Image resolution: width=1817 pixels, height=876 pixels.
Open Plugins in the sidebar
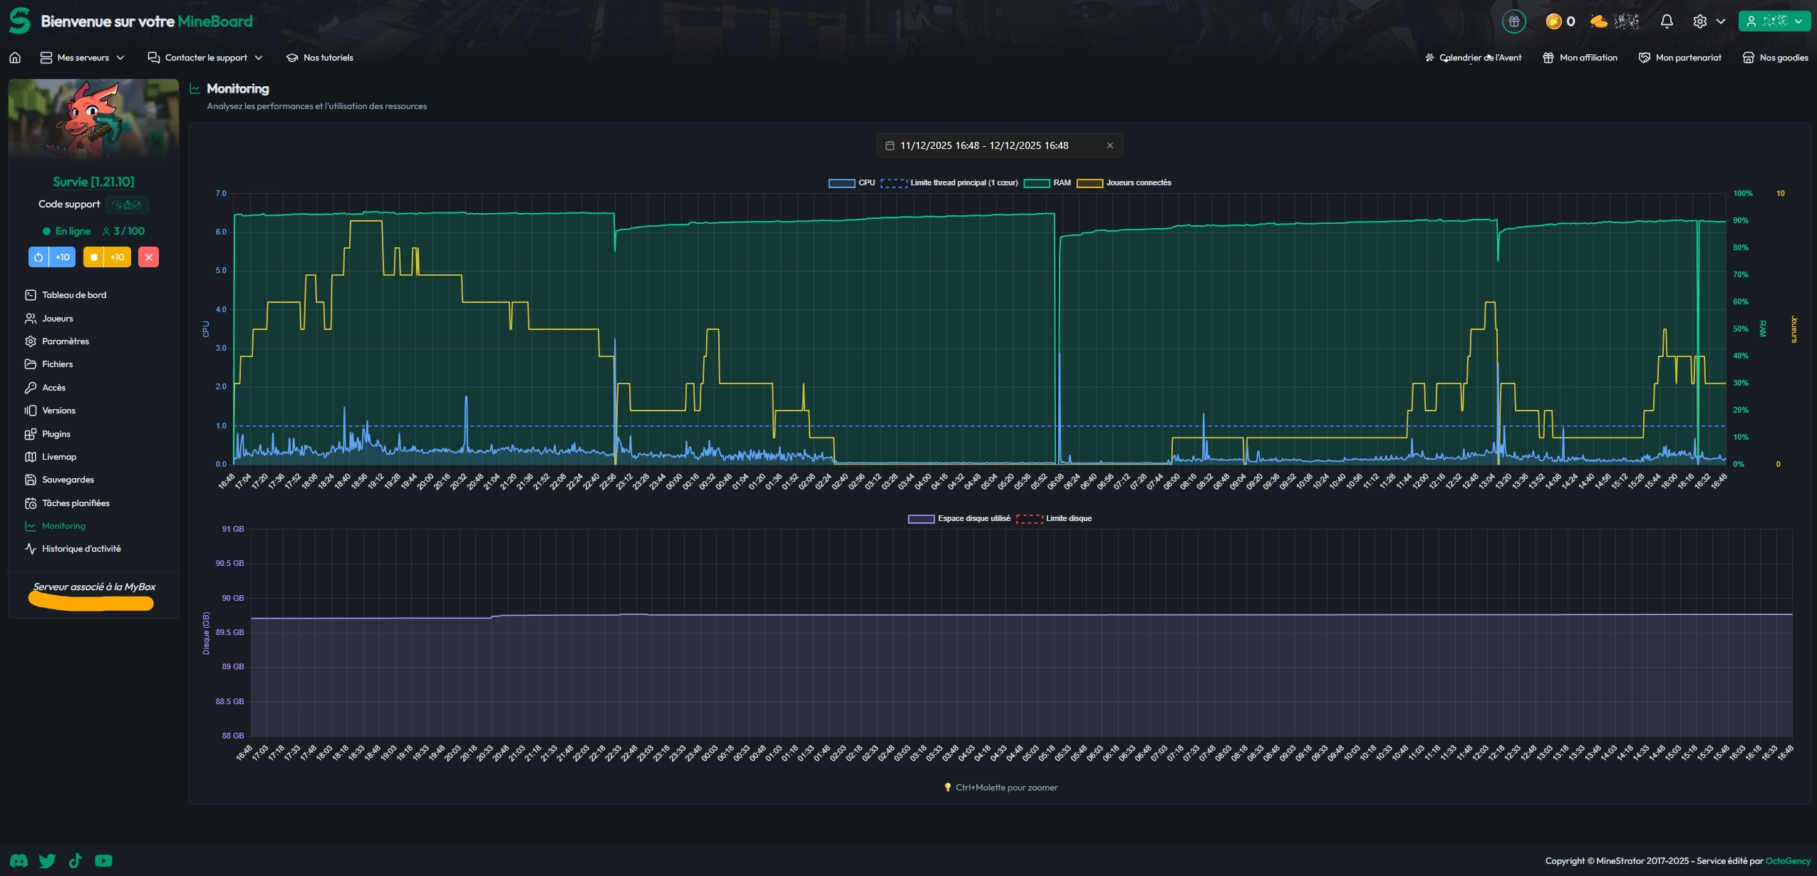click(56, 434)
